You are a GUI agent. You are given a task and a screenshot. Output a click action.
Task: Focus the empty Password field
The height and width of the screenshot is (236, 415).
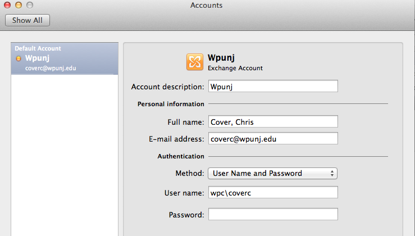tap(273, 215)
